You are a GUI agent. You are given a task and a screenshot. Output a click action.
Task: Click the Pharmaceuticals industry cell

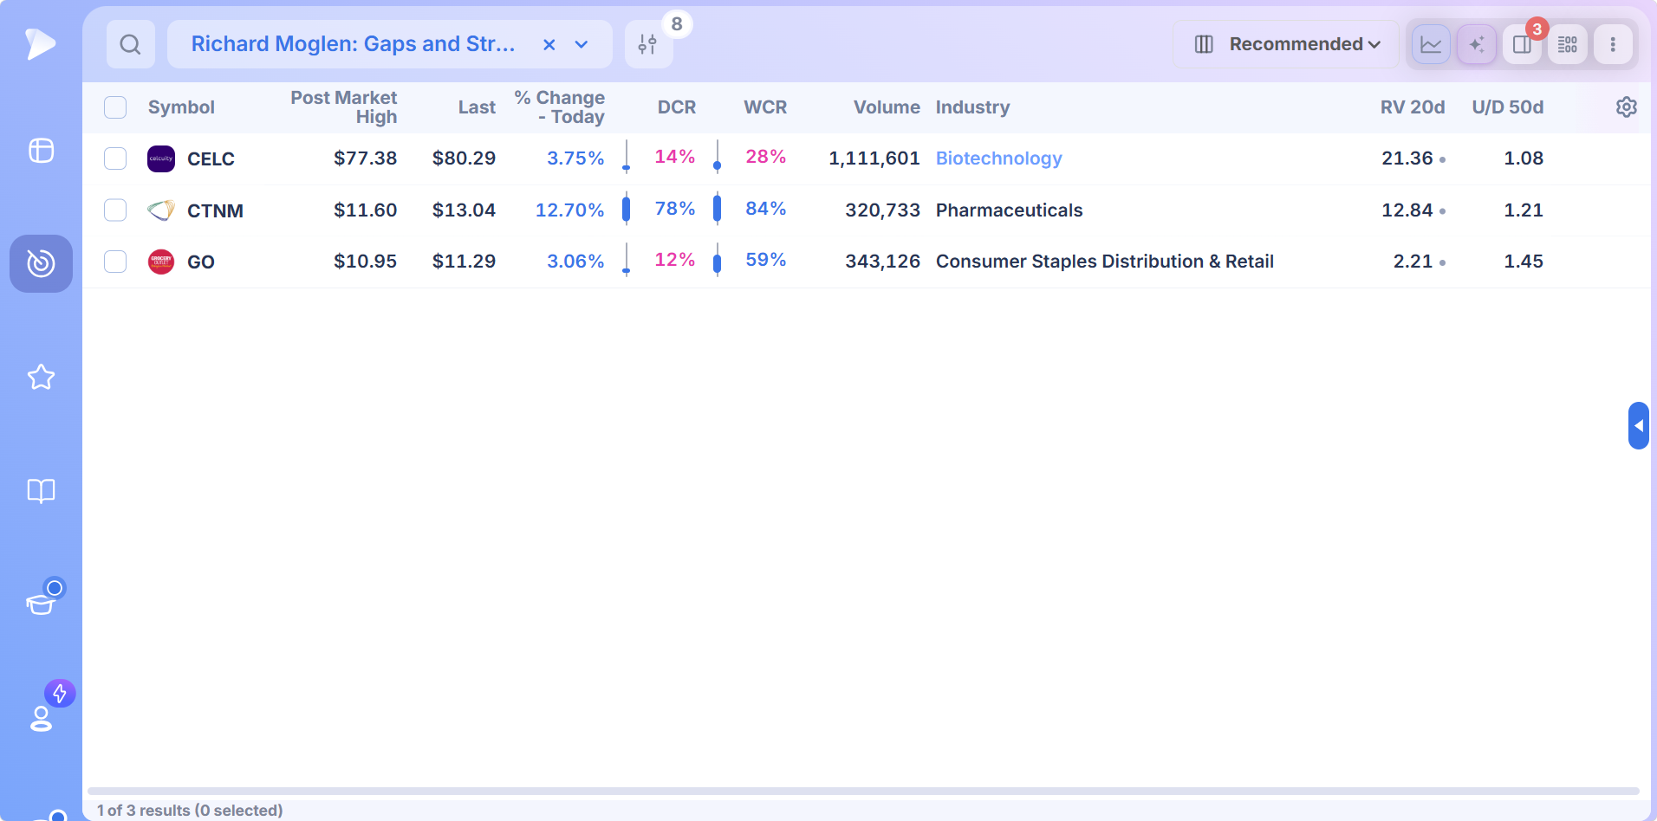pos(1009,210)
